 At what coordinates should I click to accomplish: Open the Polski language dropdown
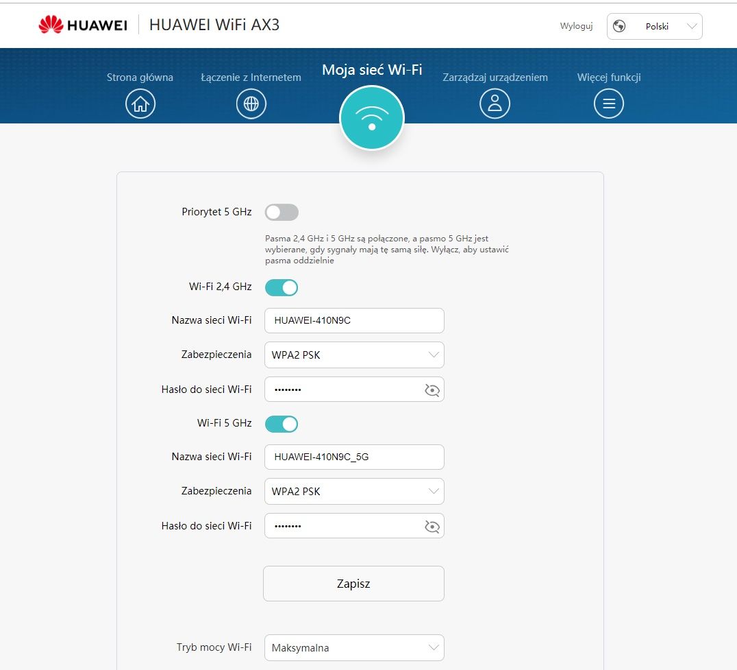click(x=654, y=26)
